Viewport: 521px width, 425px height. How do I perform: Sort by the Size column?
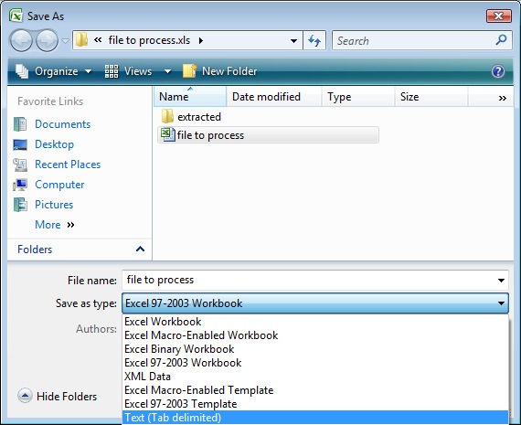tap(431, 97)
